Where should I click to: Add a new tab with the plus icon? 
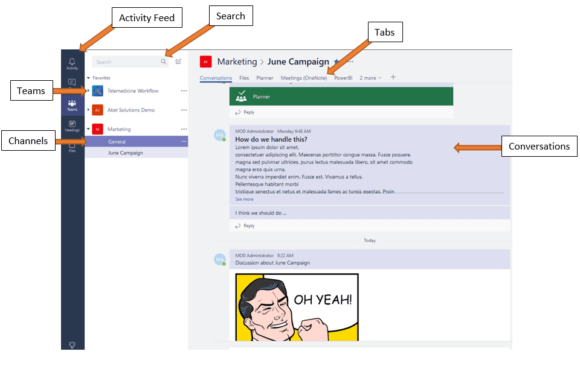pos(393,77)
